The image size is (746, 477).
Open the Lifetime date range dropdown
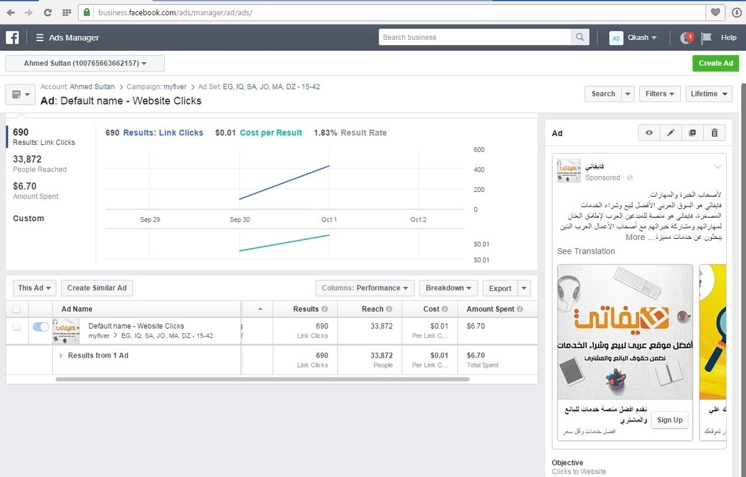tap(709, 94)
